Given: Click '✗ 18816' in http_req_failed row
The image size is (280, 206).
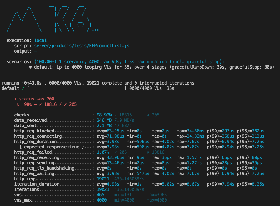Looking at the screenshot, I should [155, 152].
